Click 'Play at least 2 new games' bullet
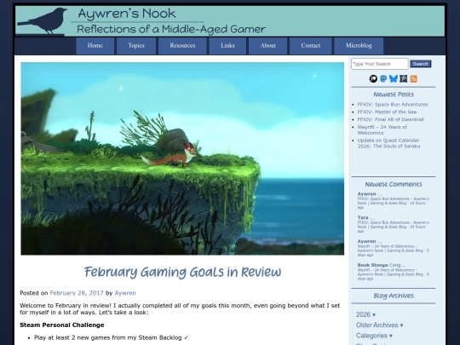The height and width of the screenshot is (345, 460). coord(111,337)
